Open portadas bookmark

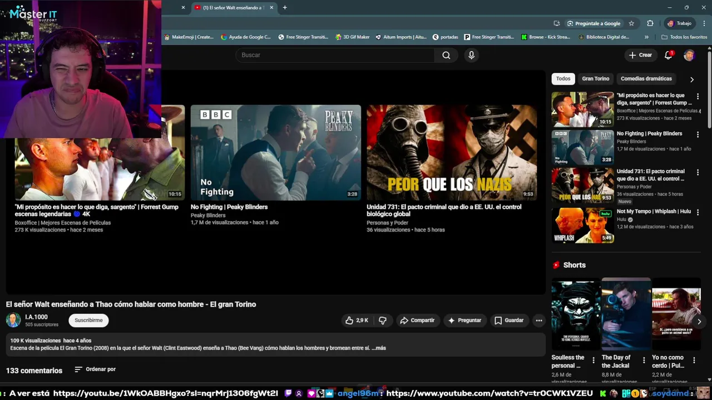coord(445,37)
